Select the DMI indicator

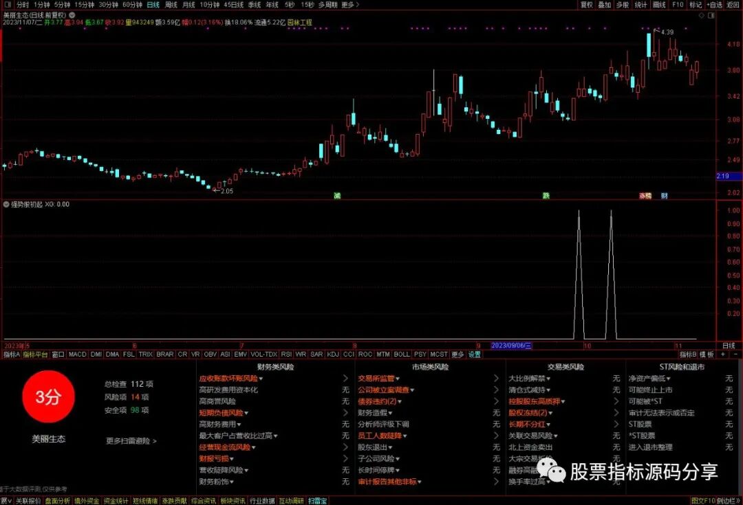pos(96,354)
